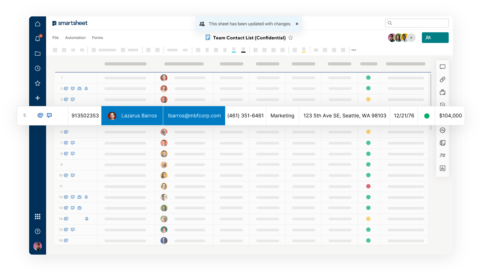The height and width of the screenshot is (271, 482).
Task: Open Conversations panel in right rail
Action: click(x=442, y=67)
